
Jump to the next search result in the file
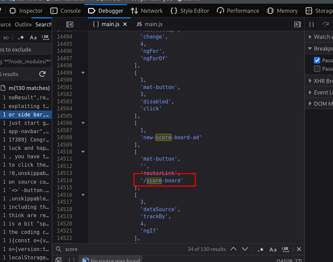pos(245,249)
